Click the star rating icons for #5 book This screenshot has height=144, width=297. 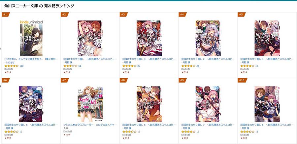tap(247, 66)
